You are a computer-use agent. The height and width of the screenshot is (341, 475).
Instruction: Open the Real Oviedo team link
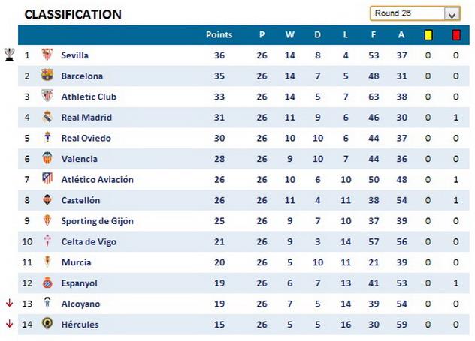(86, 138)
